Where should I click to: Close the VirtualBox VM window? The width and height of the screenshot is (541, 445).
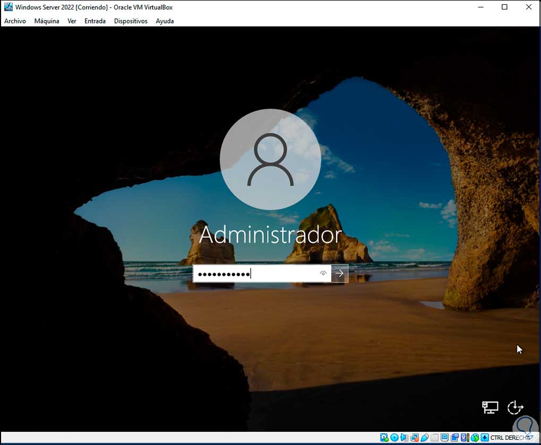(529, 7)
